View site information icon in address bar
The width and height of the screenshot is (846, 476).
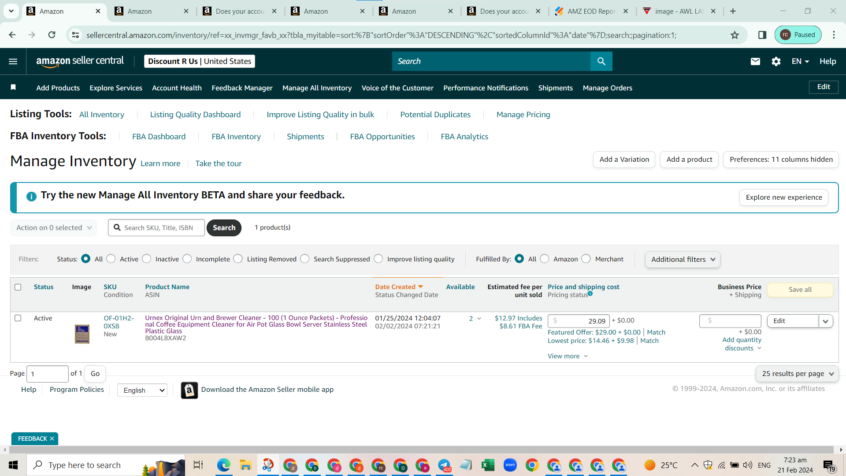tap(76, 35)
